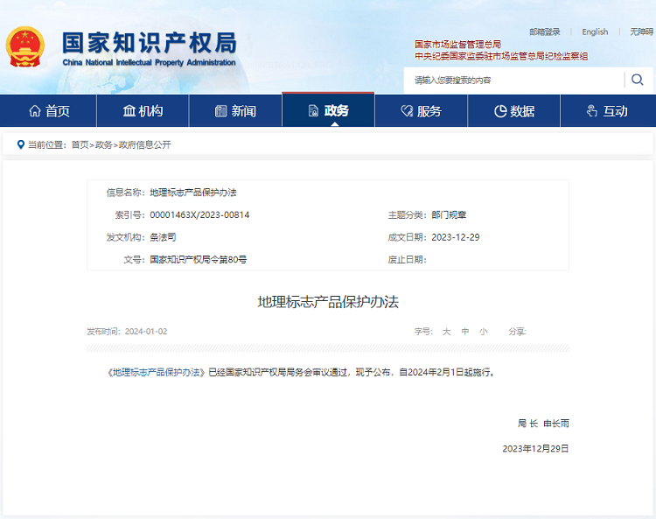Open the 邮箱登录 mailbox login link
Image resolution: width=656 pixels, height=519 pixels.
click(544, 32)
